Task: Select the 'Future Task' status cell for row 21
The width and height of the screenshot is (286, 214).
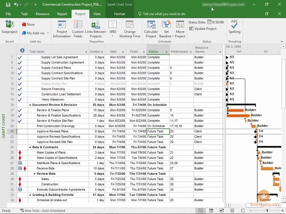Action: click(158, 132)
